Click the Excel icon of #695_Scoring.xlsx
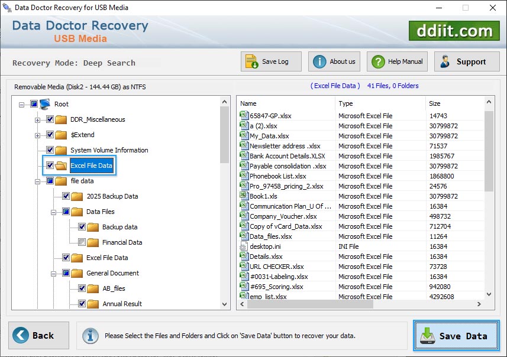This screenshot has width=507, height=357. (244, 286)
